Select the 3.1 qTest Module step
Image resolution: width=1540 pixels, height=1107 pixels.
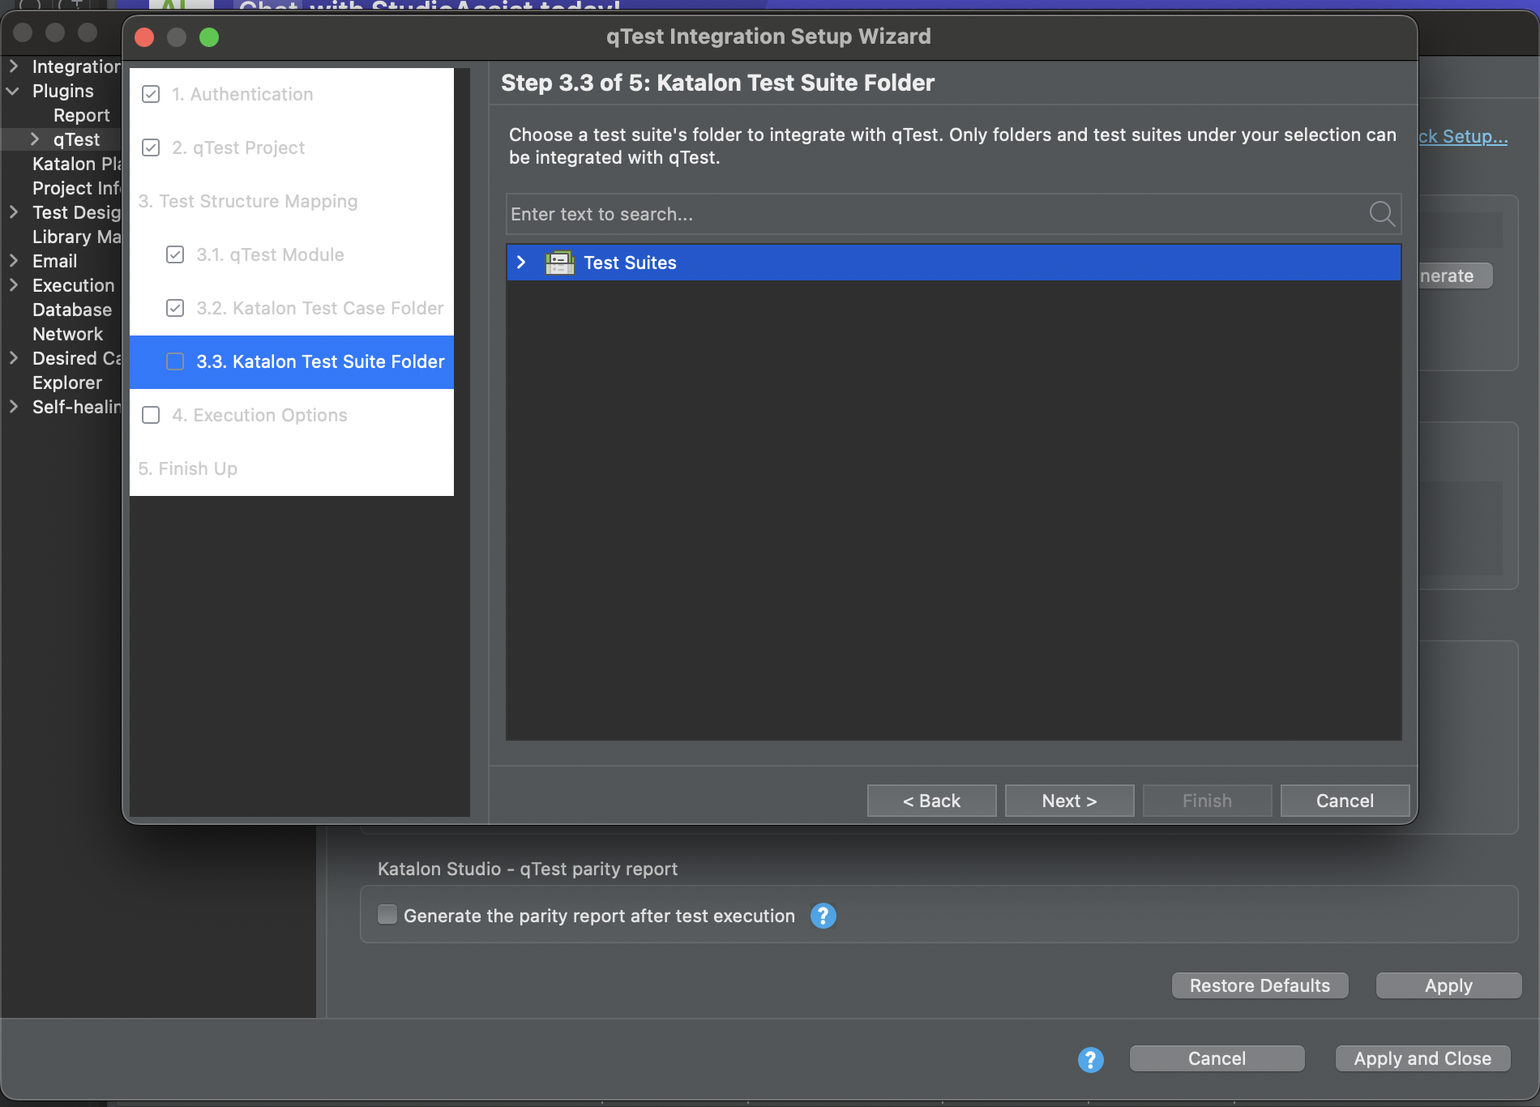tap(270, 254)
